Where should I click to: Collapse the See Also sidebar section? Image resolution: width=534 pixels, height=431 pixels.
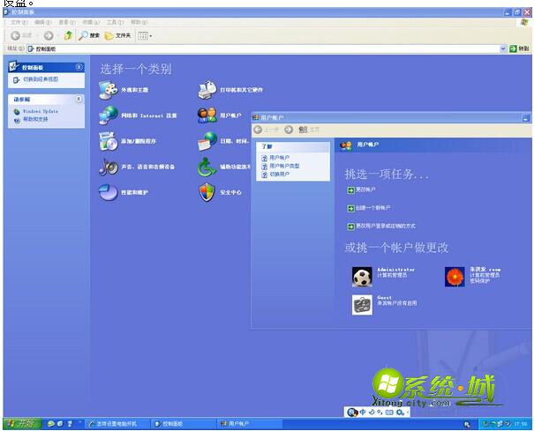coord(79,100)
